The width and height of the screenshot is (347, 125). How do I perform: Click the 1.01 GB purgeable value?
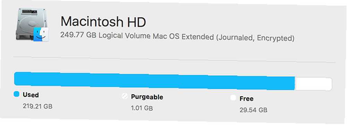click(142, 108)
